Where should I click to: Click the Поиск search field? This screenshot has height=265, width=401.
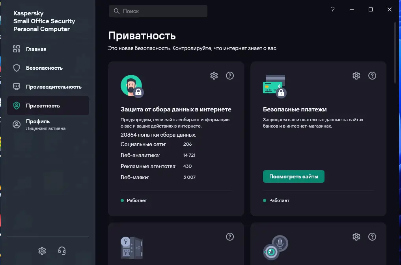[158, 11]
